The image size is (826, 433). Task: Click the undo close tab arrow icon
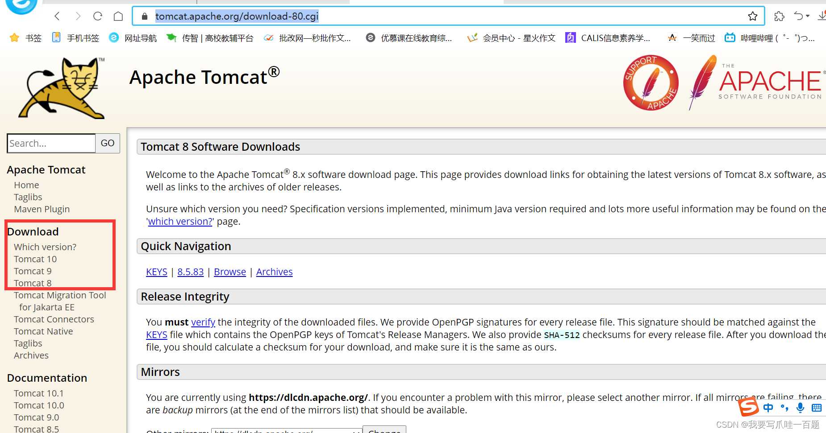799,16
